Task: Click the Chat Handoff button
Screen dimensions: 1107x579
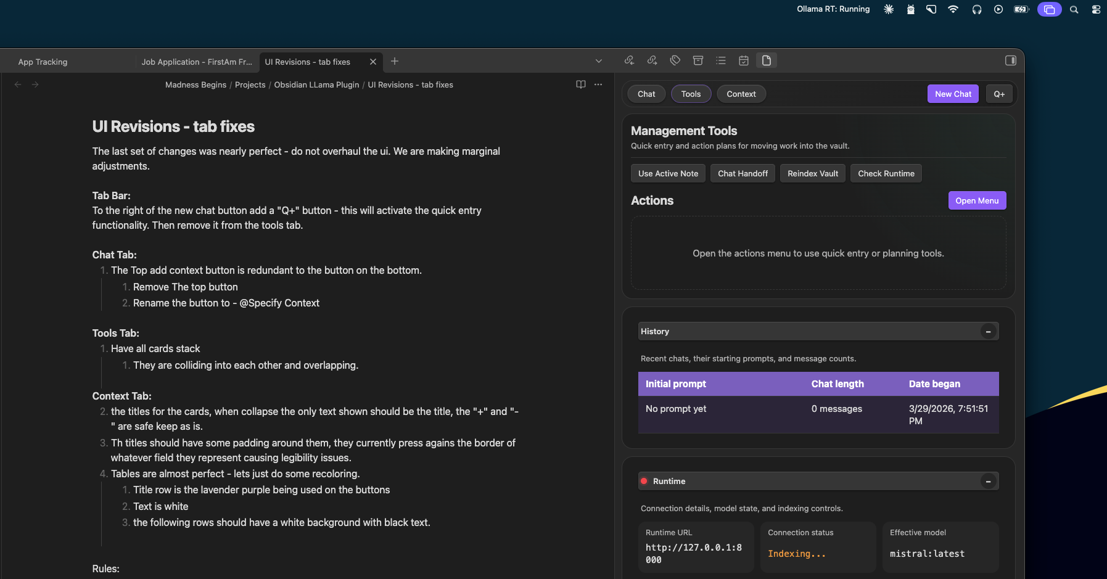Action: click(x=743, y=173)
